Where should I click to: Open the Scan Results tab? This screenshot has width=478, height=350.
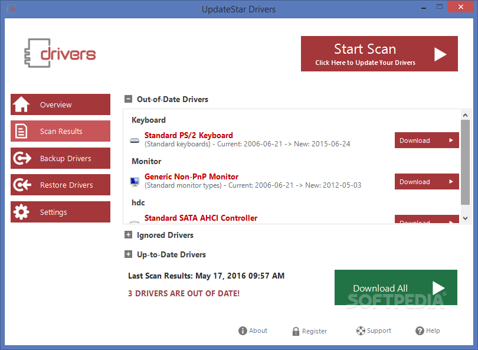(x=60, y=131)
